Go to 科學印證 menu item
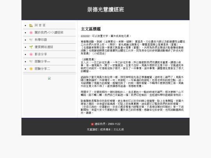 tap(41, 40)
